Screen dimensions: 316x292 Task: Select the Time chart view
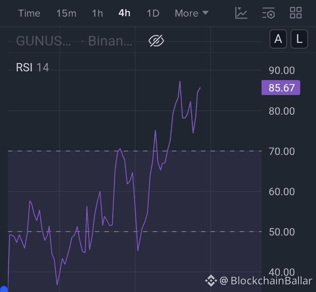coord(29,13)
